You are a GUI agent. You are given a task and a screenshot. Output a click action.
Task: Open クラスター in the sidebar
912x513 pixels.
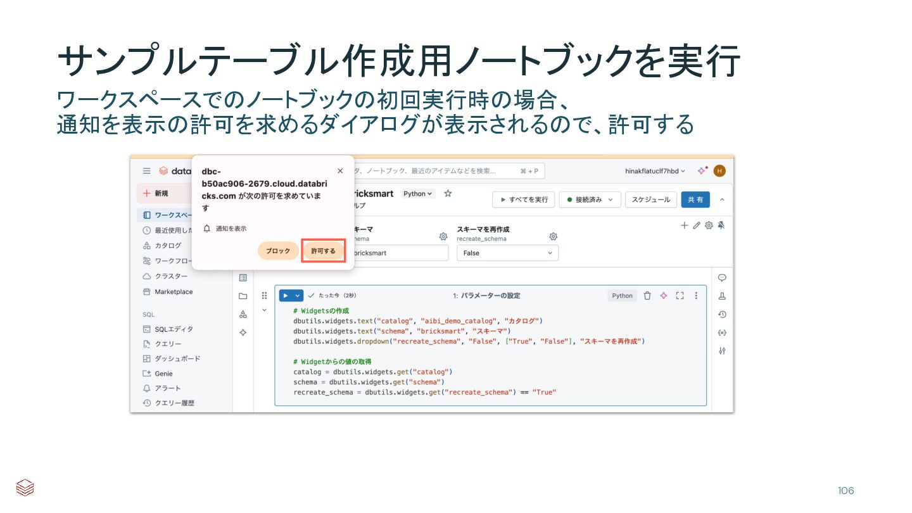click(165, 276)
